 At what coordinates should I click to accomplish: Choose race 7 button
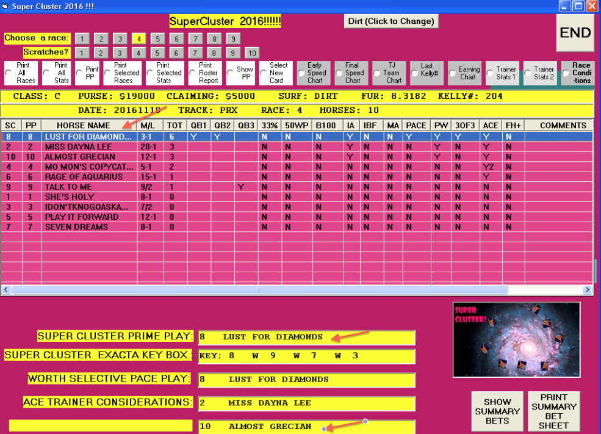tap(195, 38)
